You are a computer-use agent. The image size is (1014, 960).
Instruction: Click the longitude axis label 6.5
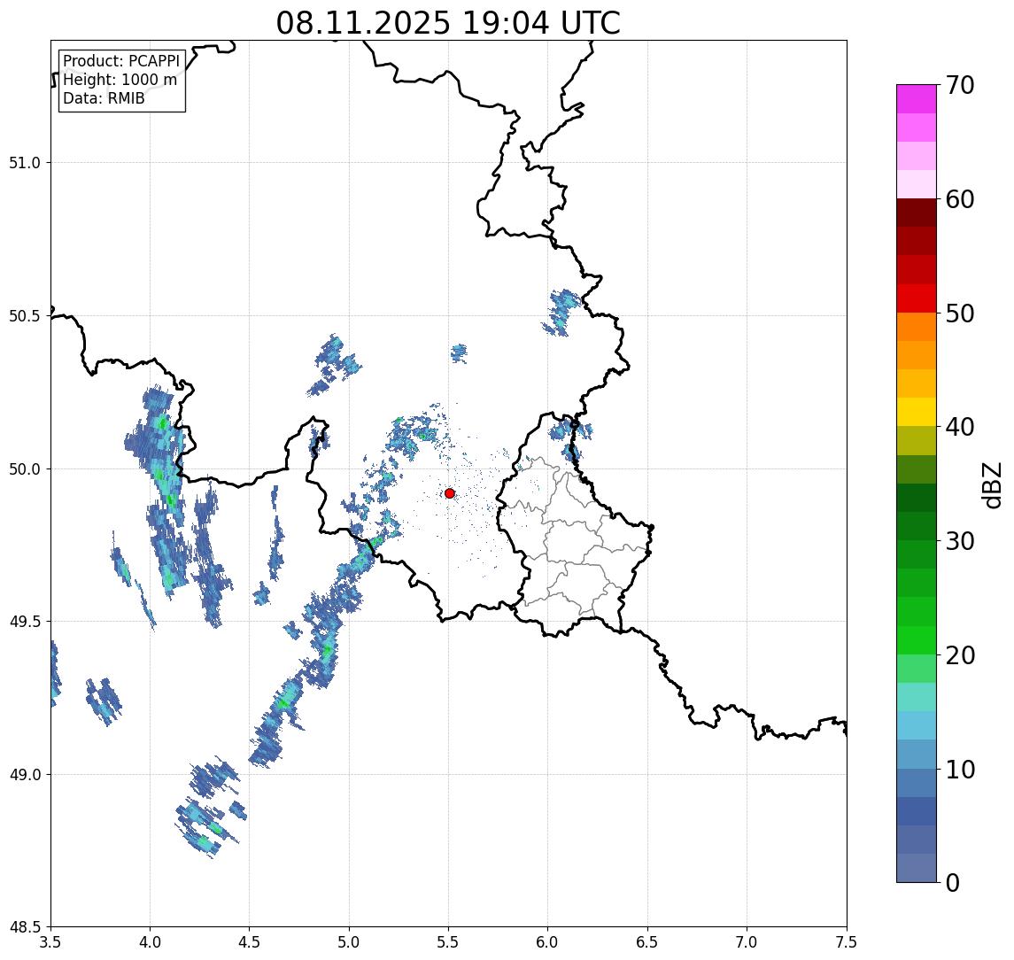[648, 942]
